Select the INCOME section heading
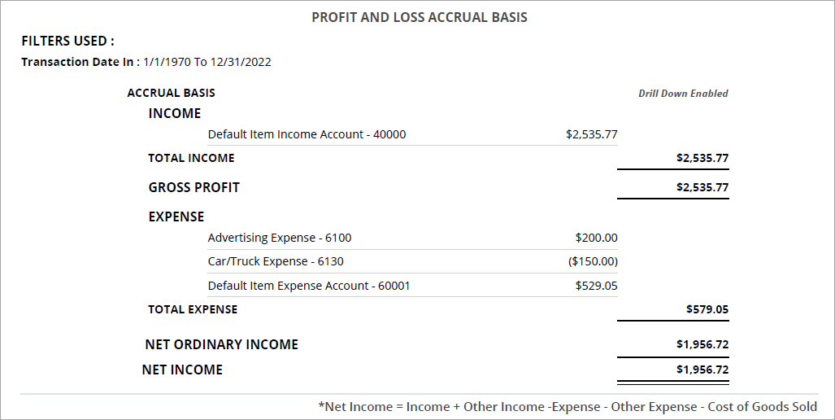835x420 pixels. click(174, 113)
